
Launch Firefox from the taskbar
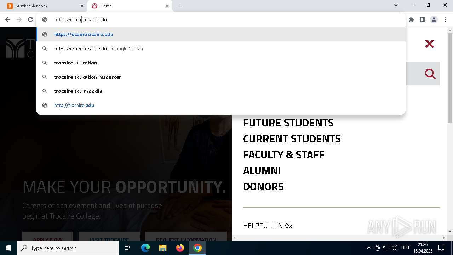180,248
